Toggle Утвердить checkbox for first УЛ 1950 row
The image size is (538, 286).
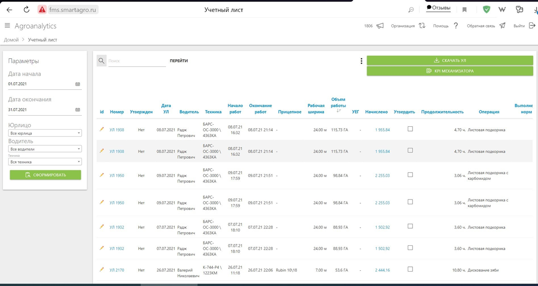coord(410,175)
